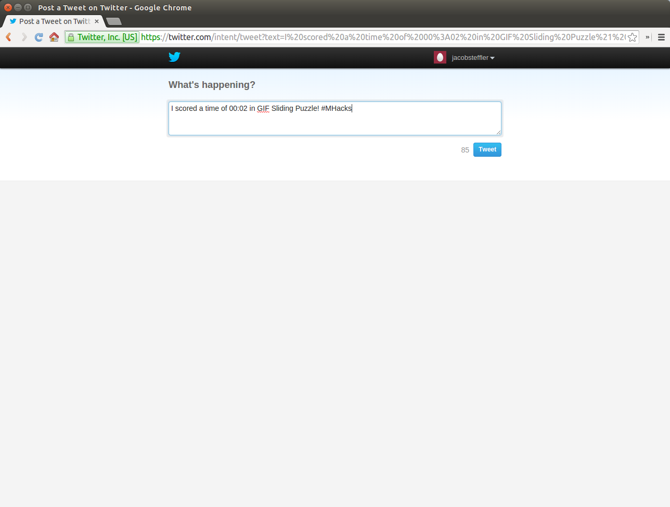Open the Chrome hamburger menu
The height and width of the screenshot is (507, 670).
click(x=661, y=37)
